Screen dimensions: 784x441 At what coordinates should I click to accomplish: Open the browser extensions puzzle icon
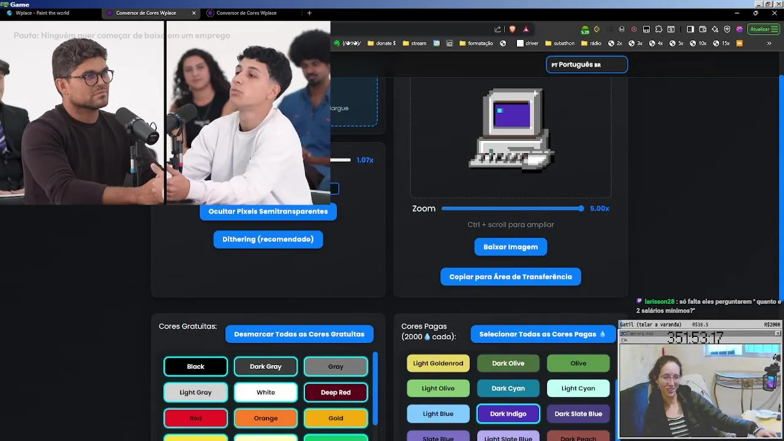659,29
